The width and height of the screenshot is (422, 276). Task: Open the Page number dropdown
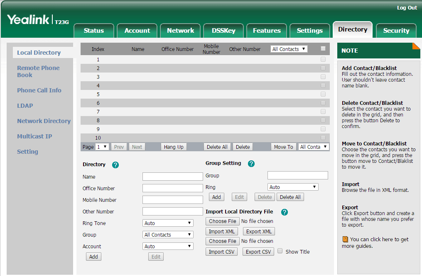[102, 147]
